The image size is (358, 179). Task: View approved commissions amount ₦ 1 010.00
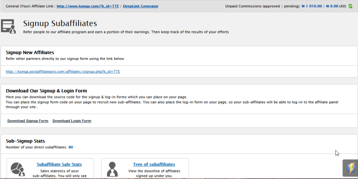(312, 6)
